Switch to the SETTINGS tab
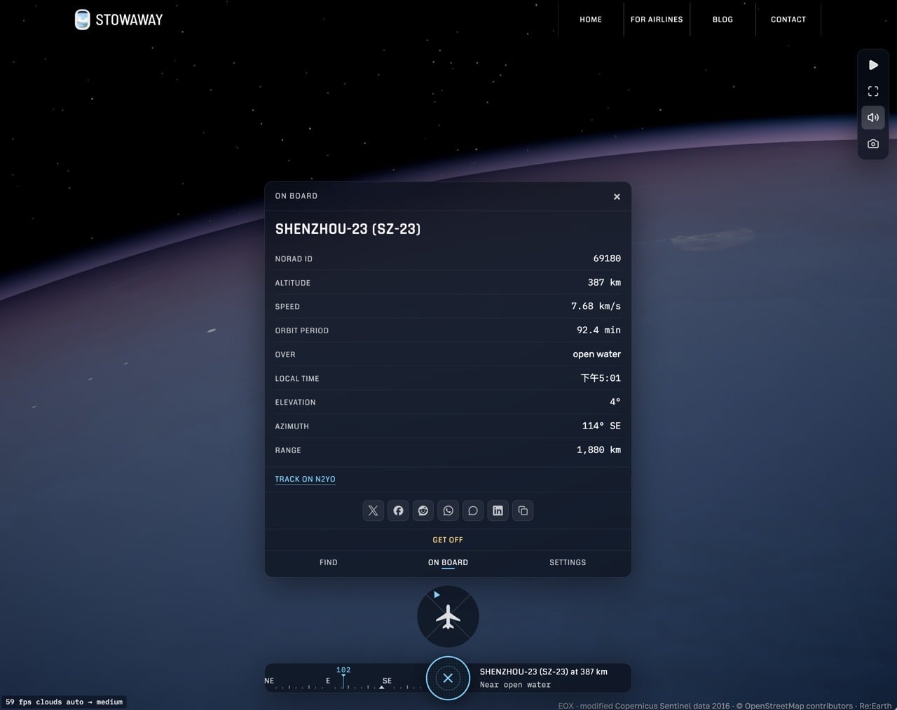Screen dimensions: 897x710 point(568,562)
